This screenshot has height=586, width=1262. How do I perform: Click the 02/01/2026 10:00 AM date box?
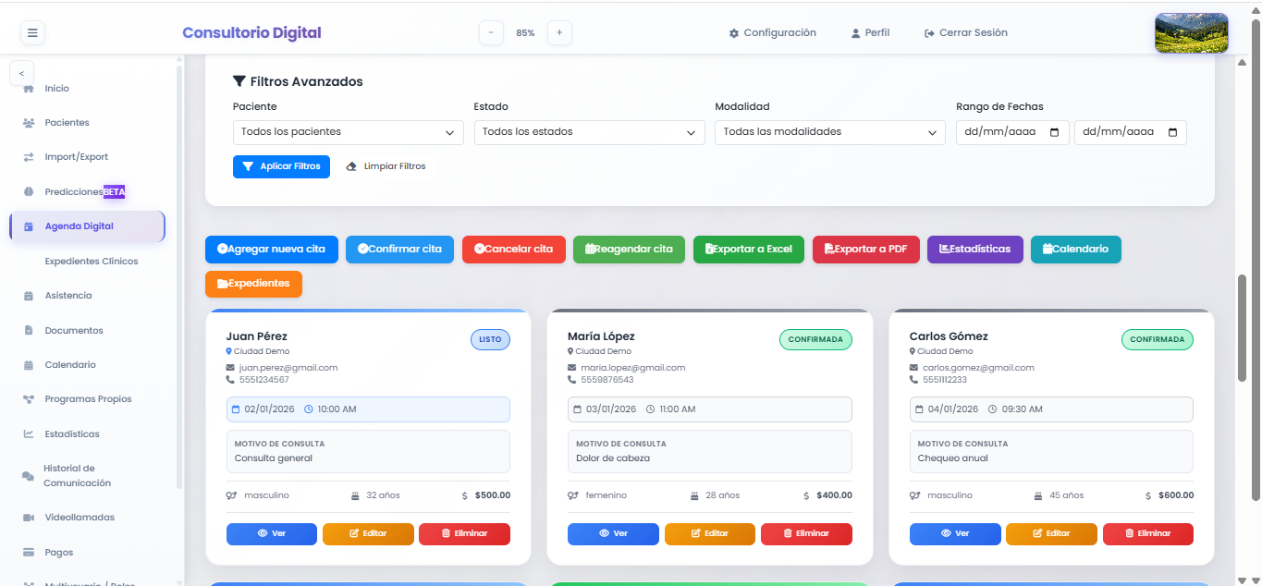[x=368, y=409]
